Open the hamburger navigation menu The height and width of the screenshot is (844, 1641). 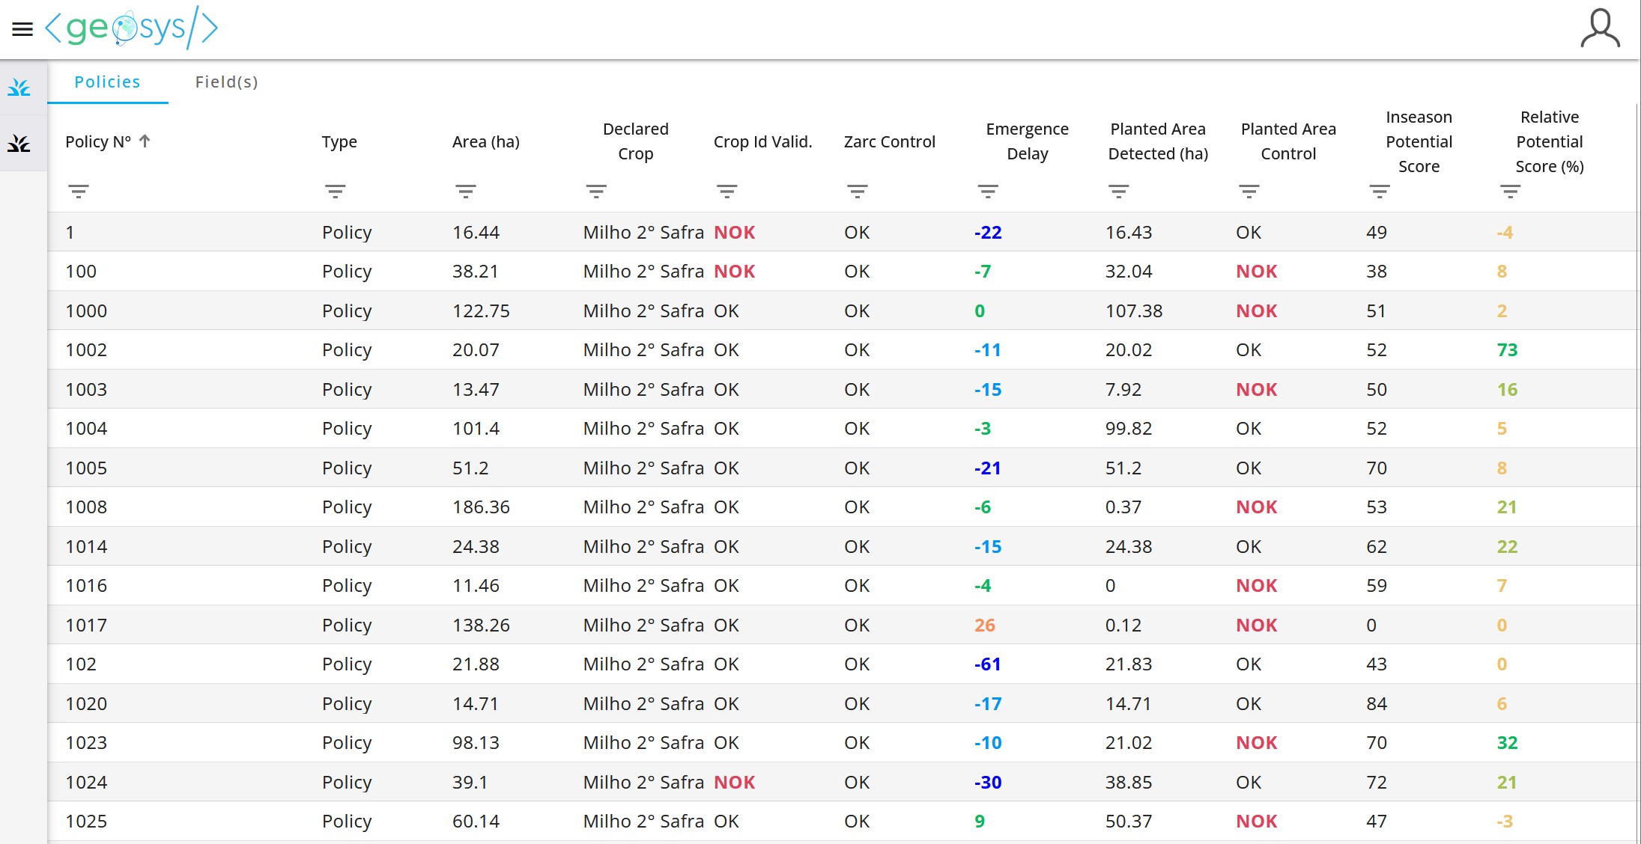(22, 29)
